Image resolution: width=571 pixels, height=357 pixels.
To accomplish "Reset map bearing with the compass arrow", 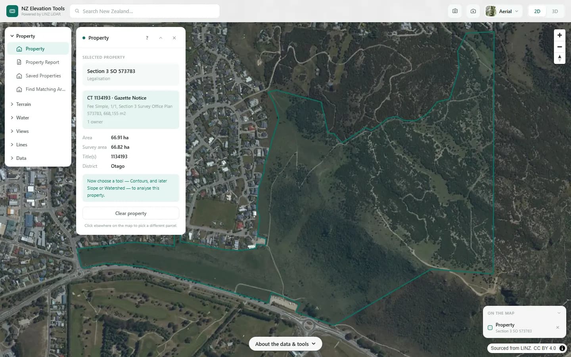I will click(x=560, y=58).
